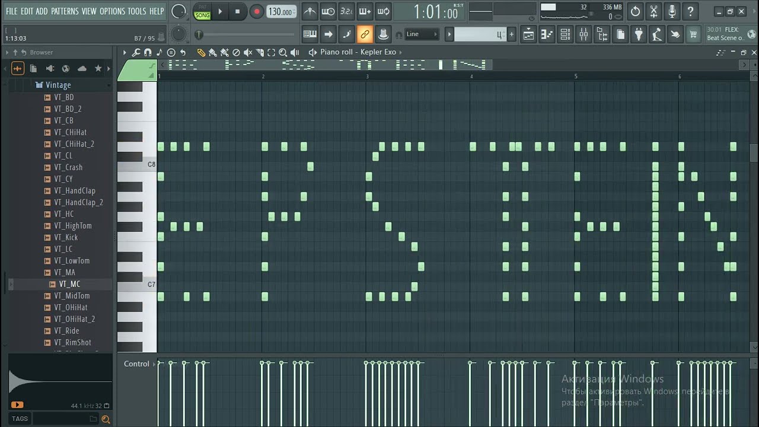Viewport: 759px width, 427px height.
Task: Open the pattern selector arrow
Action: [449, 34]
